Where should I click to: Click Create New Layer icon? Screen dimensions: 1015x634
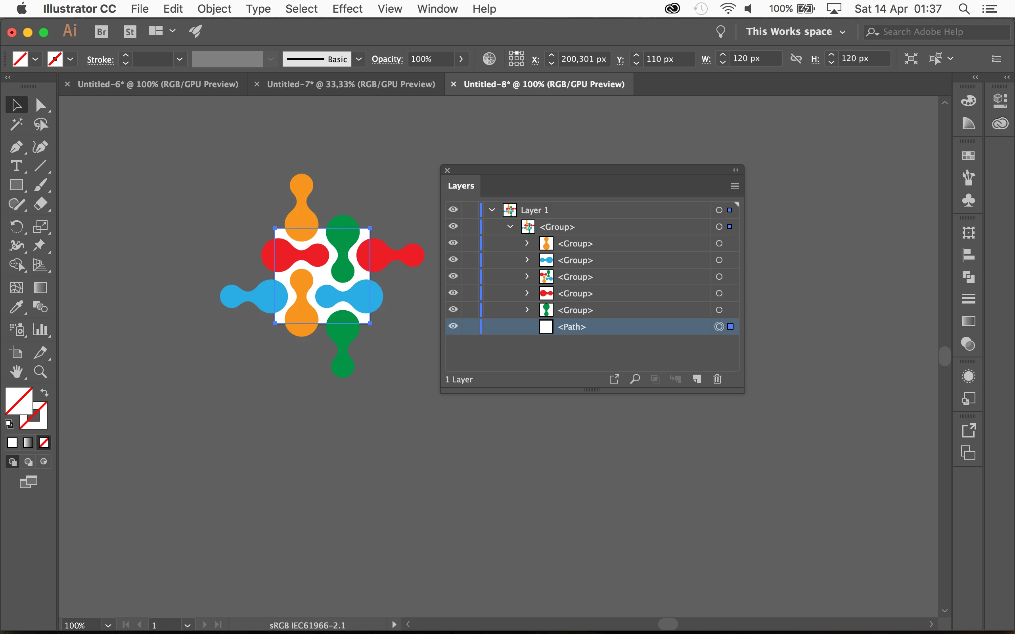point(697,379)
